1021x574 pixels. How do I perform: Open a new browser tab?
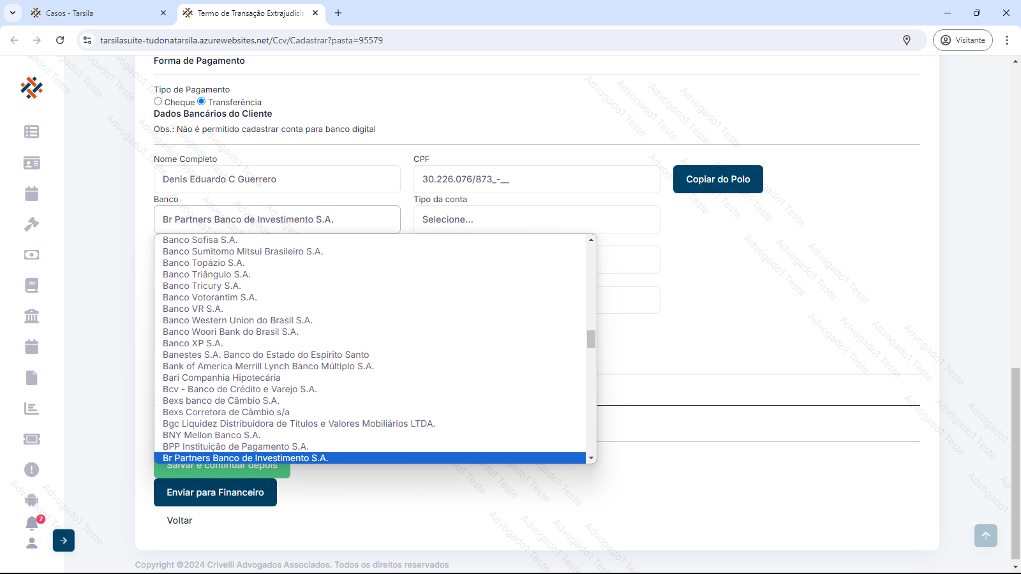(338, 13)
